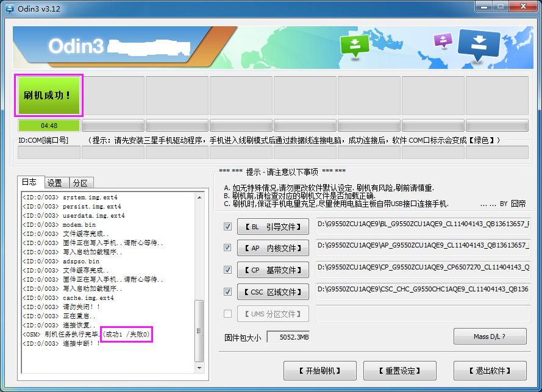
Task: Click the 固件包大小 5052.3MB field
Action: pos(288,337)
